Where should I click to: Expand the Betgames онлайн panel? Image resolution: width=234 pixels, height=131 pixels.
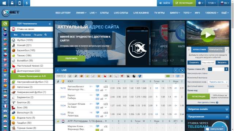208,109
